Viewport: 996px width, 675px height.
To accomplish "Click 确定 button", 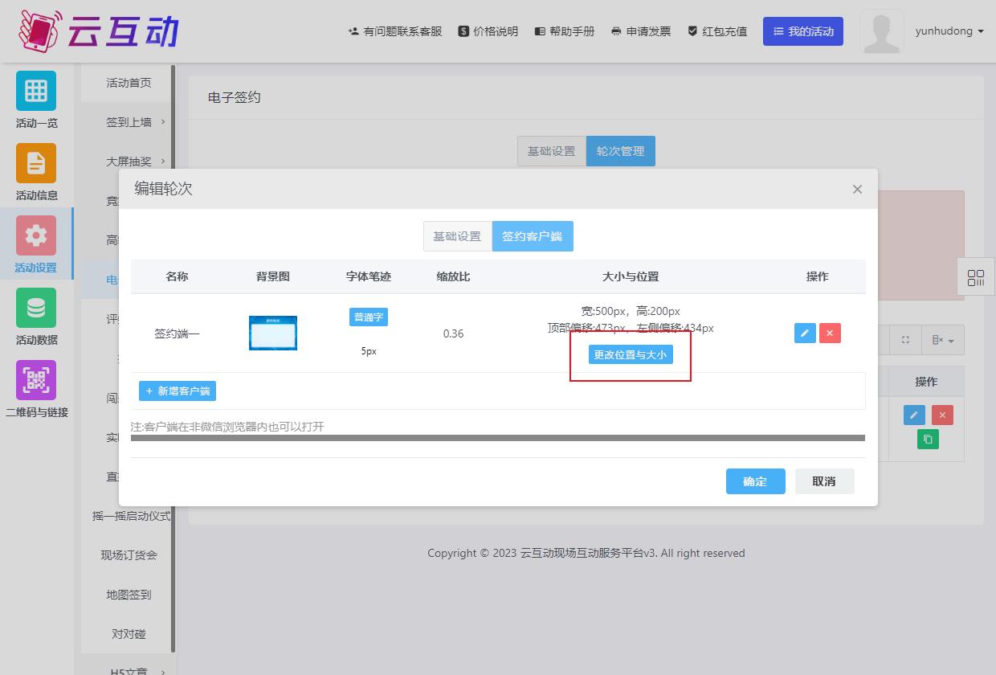I will pyautogui.click(x=755, y=481).
